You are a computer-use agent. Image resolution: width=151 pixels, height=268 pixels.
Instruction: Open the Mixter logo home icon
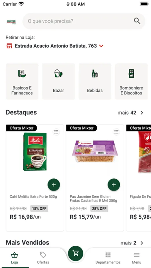coord(11,22)
